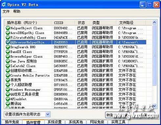The width and height of the screenshot is (161, 125).
Task: Open the 文件 menu
Action: pyautogui.click(x=6, y=12)
